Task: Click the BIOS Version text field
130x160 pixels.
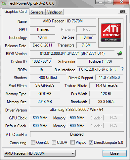Action: coord(72,53)
